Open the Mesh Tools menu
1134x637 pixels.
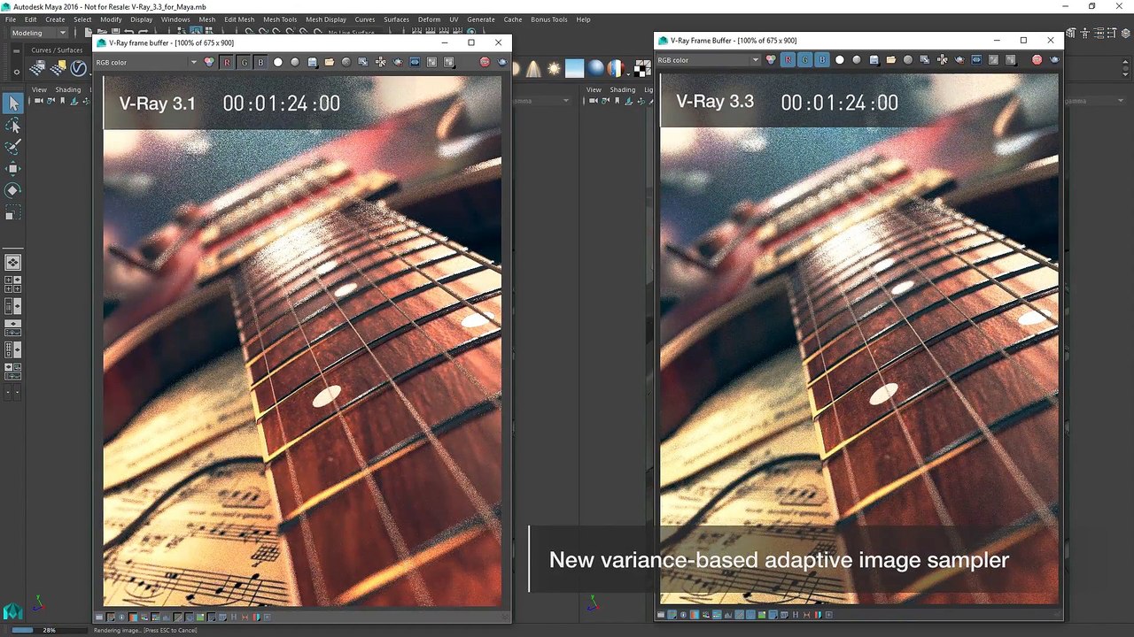click(280, 19)
